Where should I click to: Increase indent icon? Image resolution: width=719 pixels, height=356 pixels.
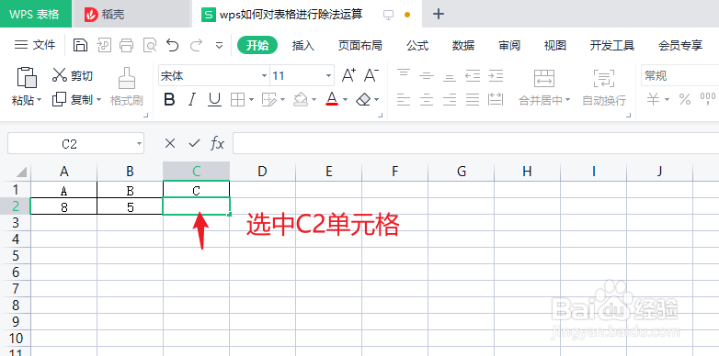496,75
